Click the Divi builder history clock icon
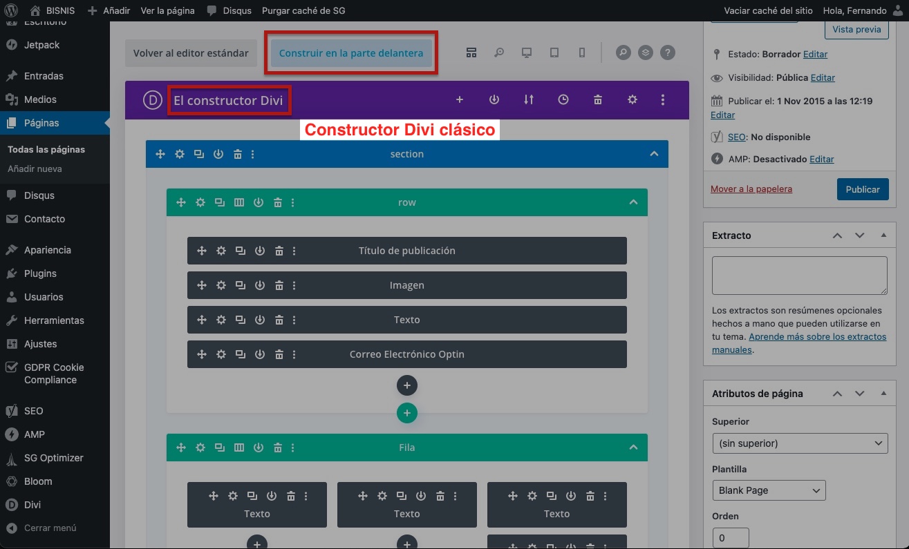The width and height of the screenshot is (909, 549). [x=563, y=99]
